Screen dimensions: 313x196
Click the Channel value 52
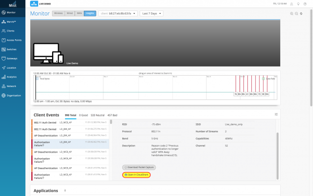click(226, 146)
